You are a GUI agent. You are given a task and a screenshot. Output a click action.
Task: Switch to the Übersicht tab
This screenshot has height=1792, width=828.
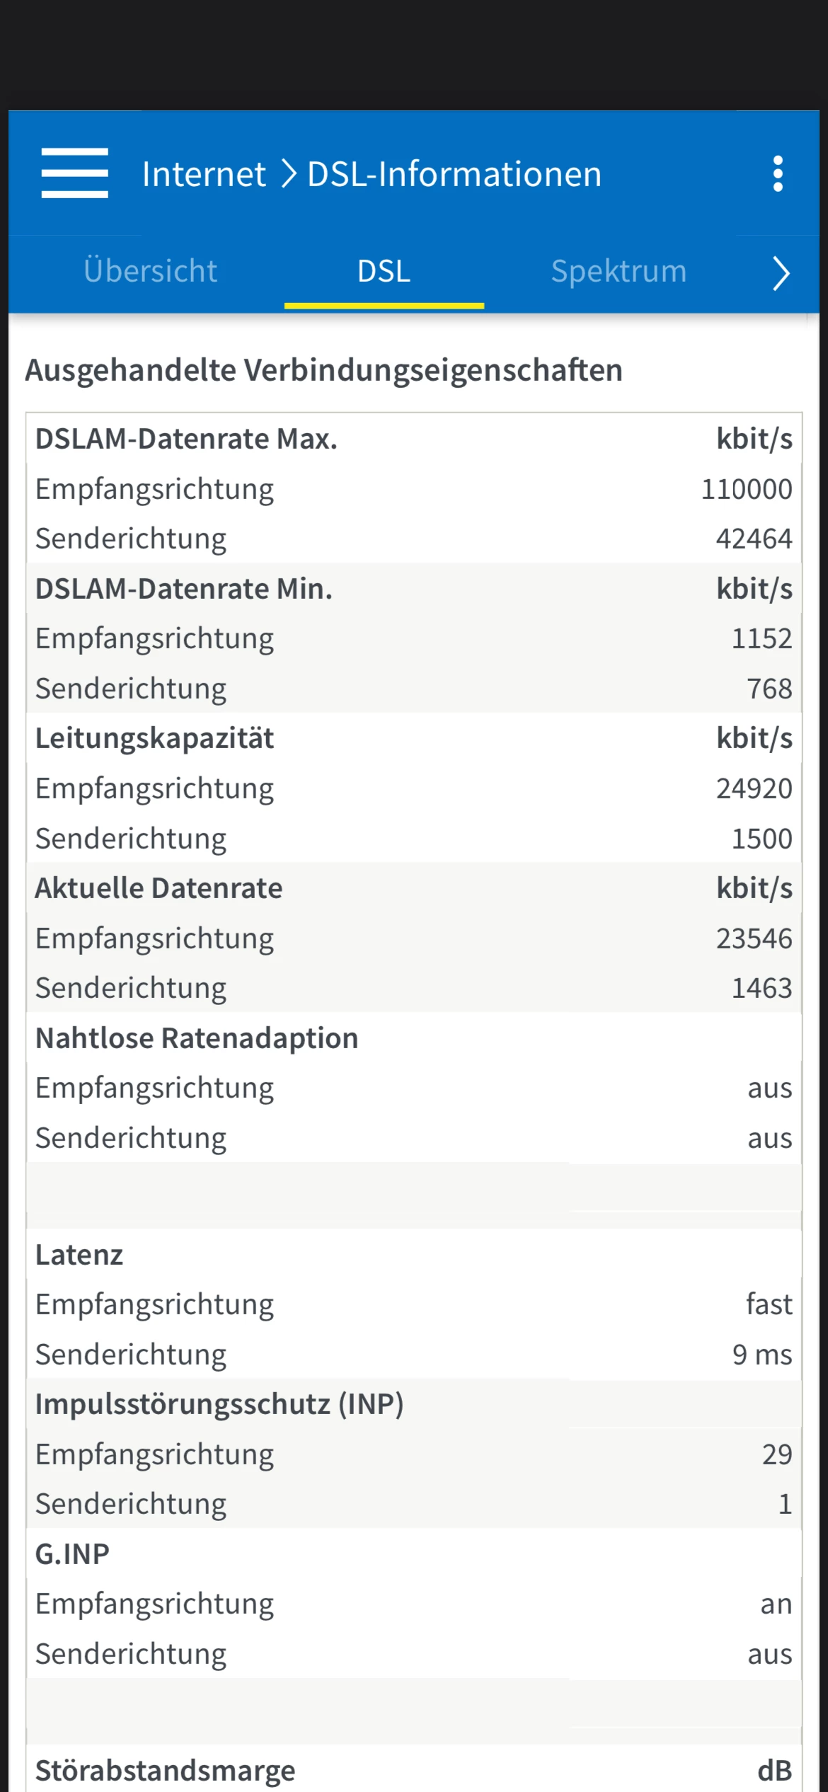click(150, 272)
